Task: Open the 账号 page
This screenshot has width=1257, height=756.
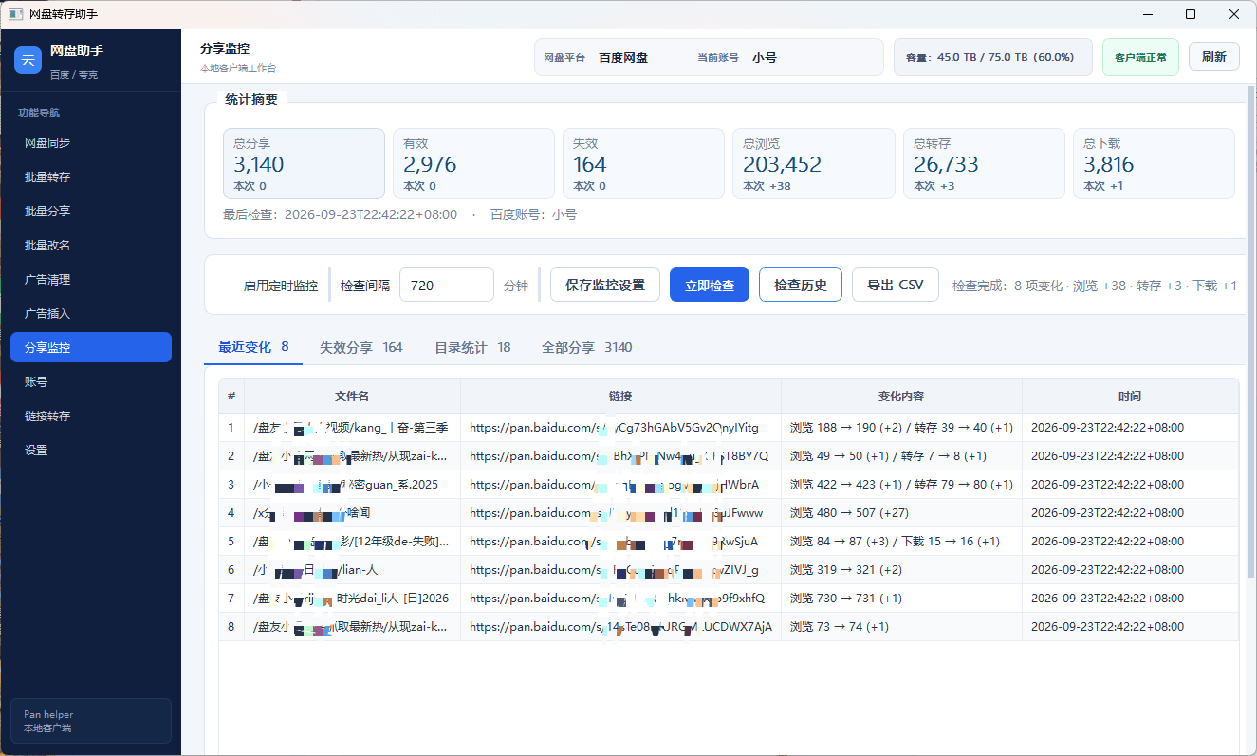Action: (91, 382)
